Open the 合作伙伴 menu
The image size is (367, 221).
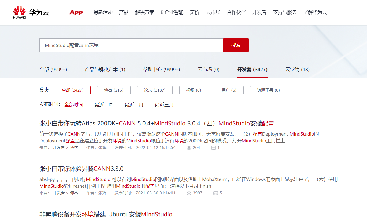coord(236,12)
